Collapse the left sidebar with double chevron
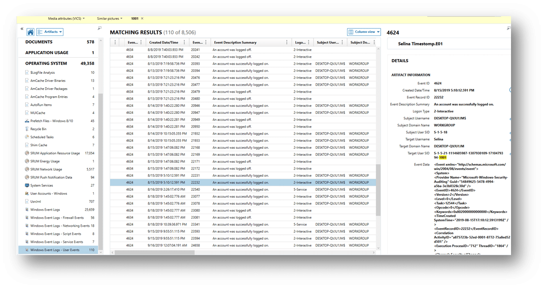The height and width of the screenshot is (288, 544). (22, 29)
